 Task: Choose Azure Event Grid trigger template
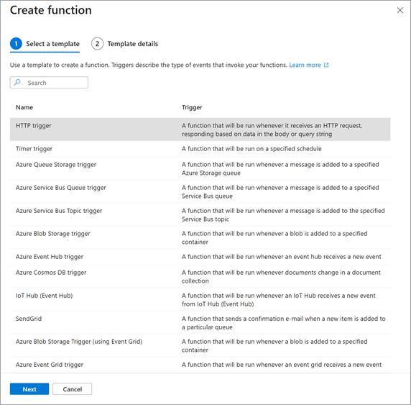pos(200,365)
